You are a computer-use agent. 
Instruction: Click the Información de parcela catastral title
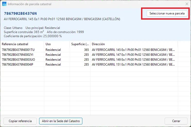point(30,4)
